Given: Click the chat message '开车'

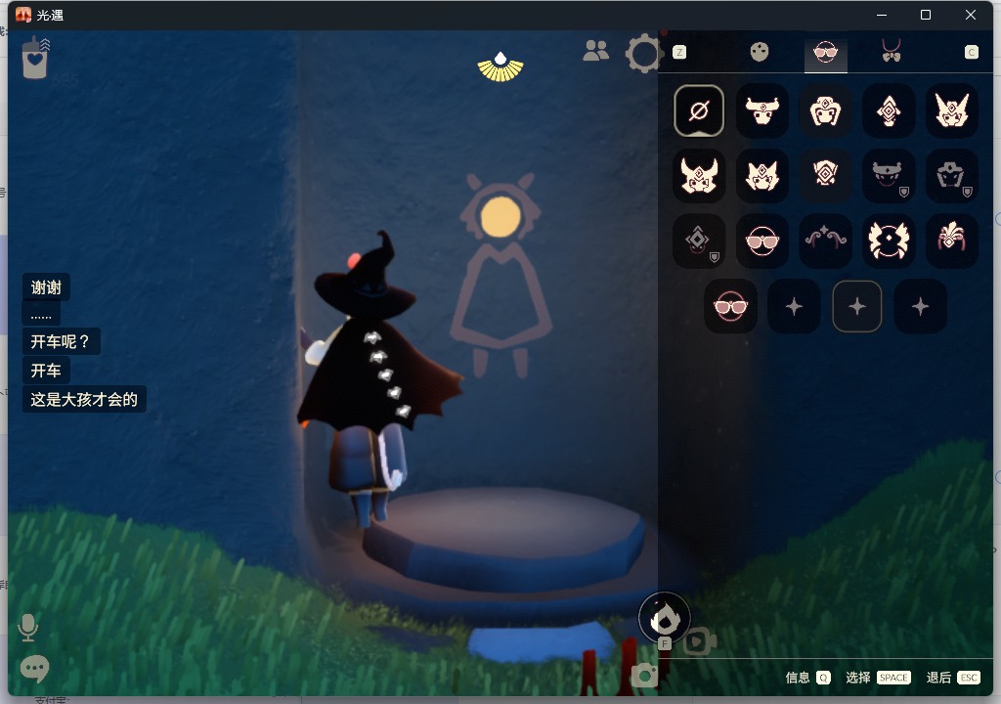Looking at the screenshot, I should pyautogui.click(x=46, y=371).
